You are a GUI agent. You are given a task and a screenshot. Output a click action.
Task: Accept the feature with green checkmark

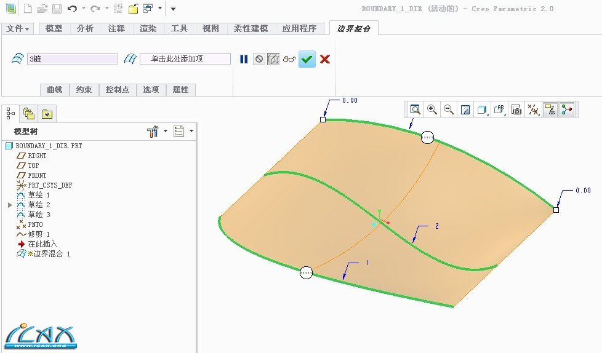click(x=307, y=59)
